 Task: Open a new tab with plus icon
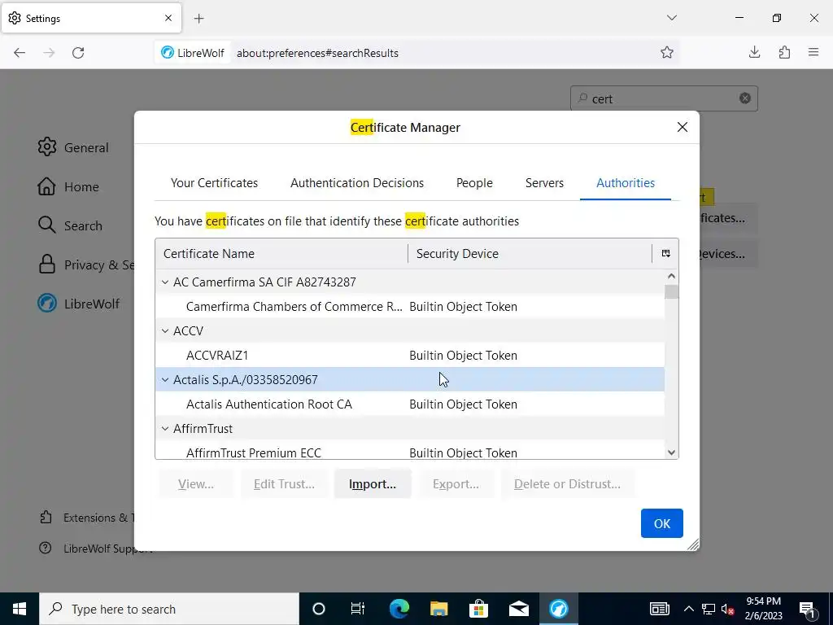coord(198,19)
